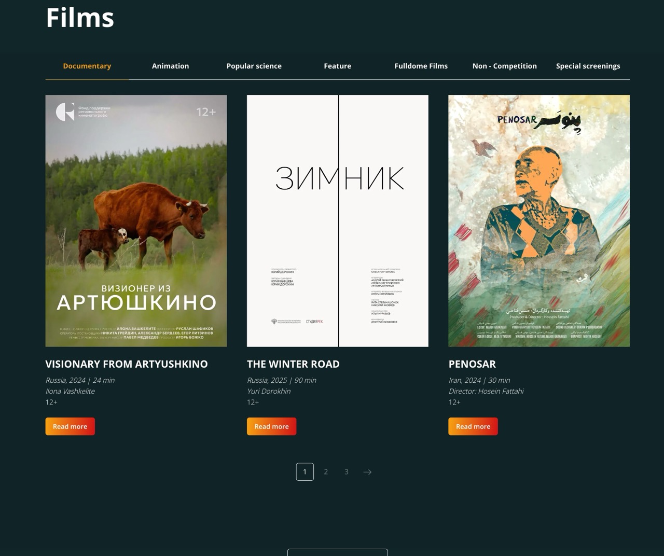Show the Feature films tab
664x556 pixels.
coord(338,66)
